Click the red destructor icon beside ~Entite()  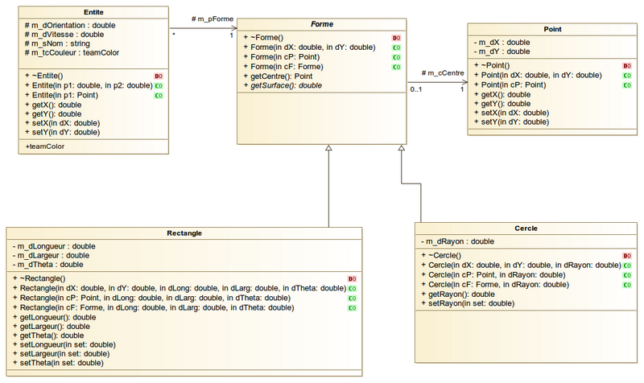pyautogui.click(x=159, y=75)
